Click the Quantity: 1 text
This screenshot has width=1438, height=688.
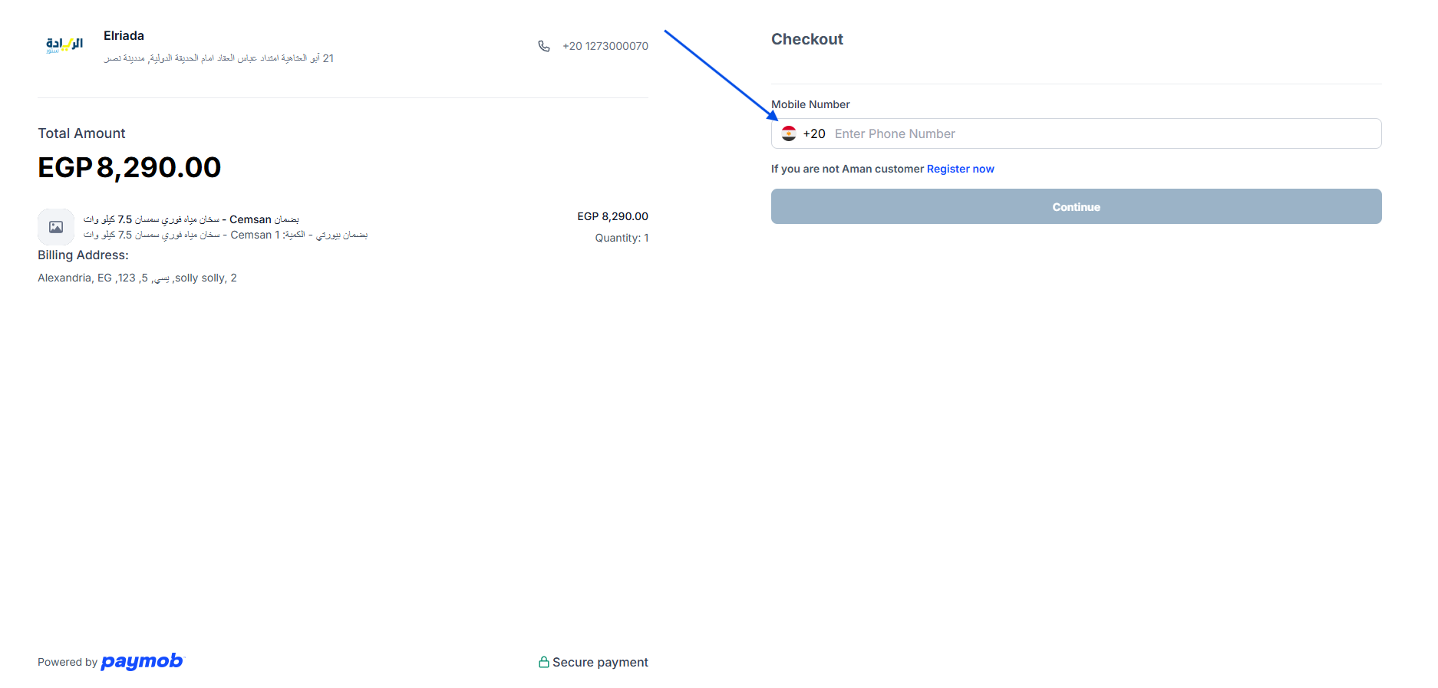622,238
